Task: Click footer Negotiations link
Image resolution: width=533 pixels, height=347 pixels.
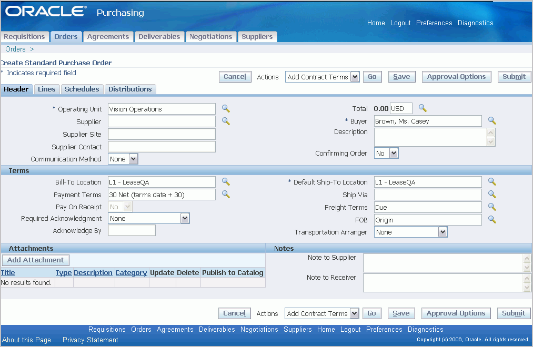Action: (x=259, y=329)
